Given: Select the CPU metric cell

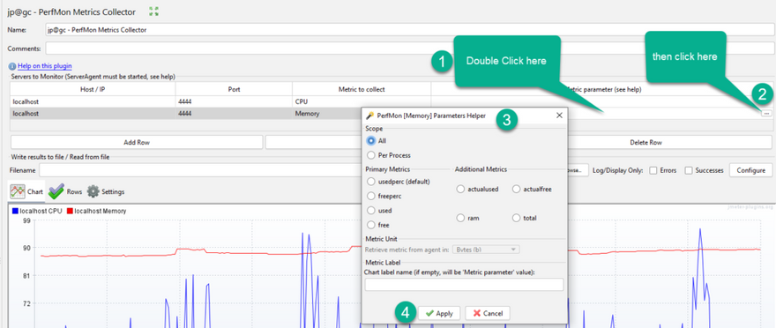Looking at the screenshot, I should pos(362,101).
